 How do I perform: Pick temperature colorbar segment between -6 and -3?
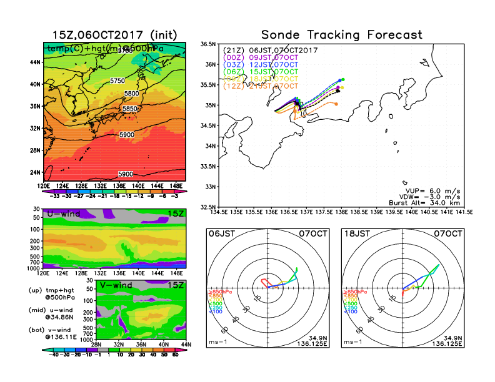(169, 191)
